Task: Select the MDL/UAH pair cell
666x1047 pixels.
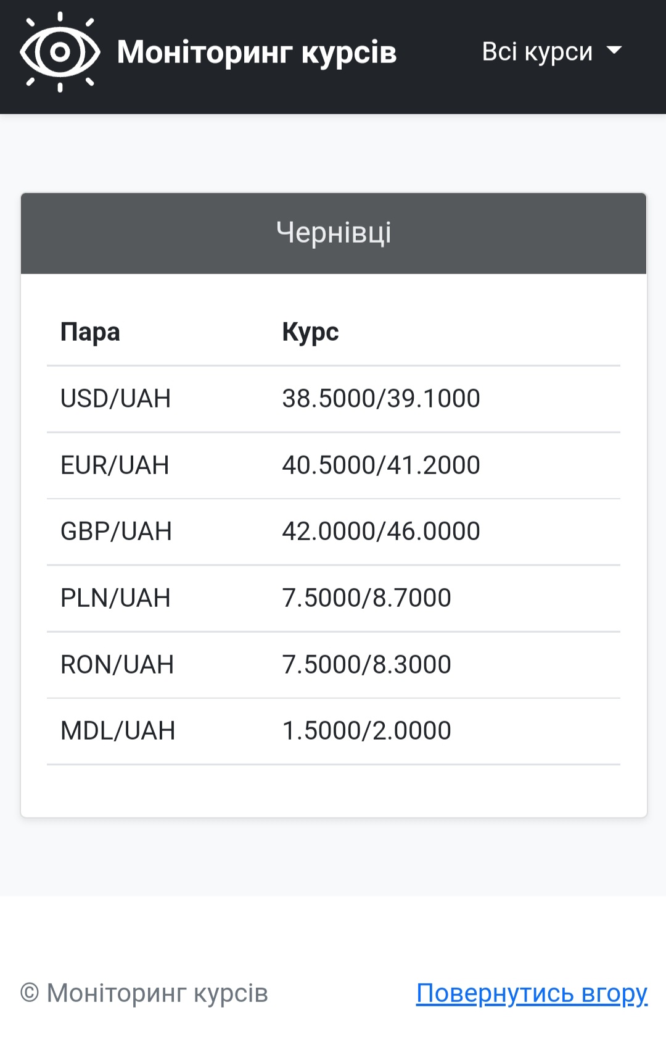Action: 118,731
